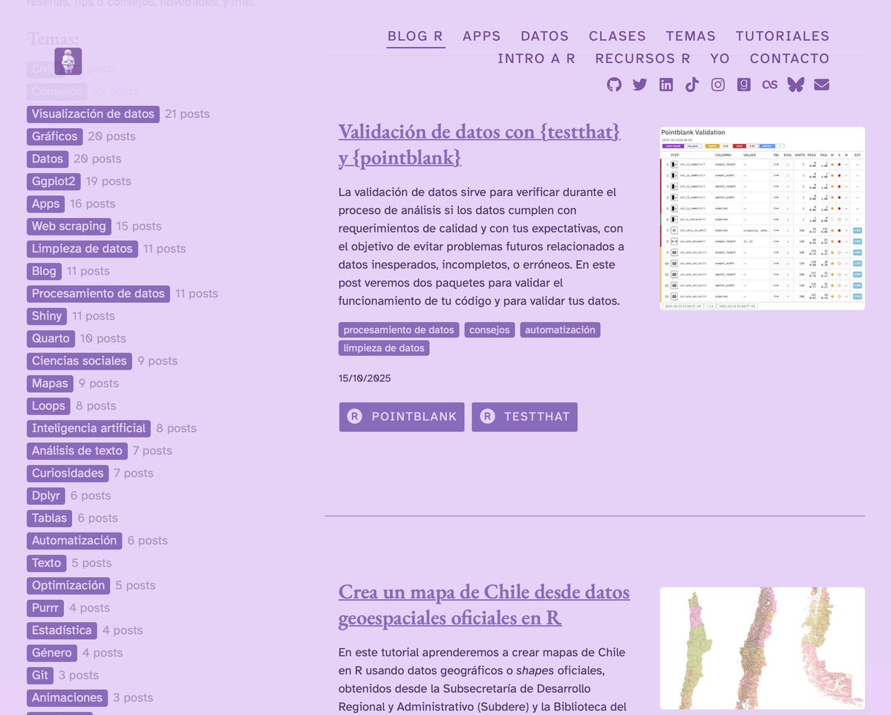Select the 'Análisis de texto' topic tag

[x=77, y=451]
